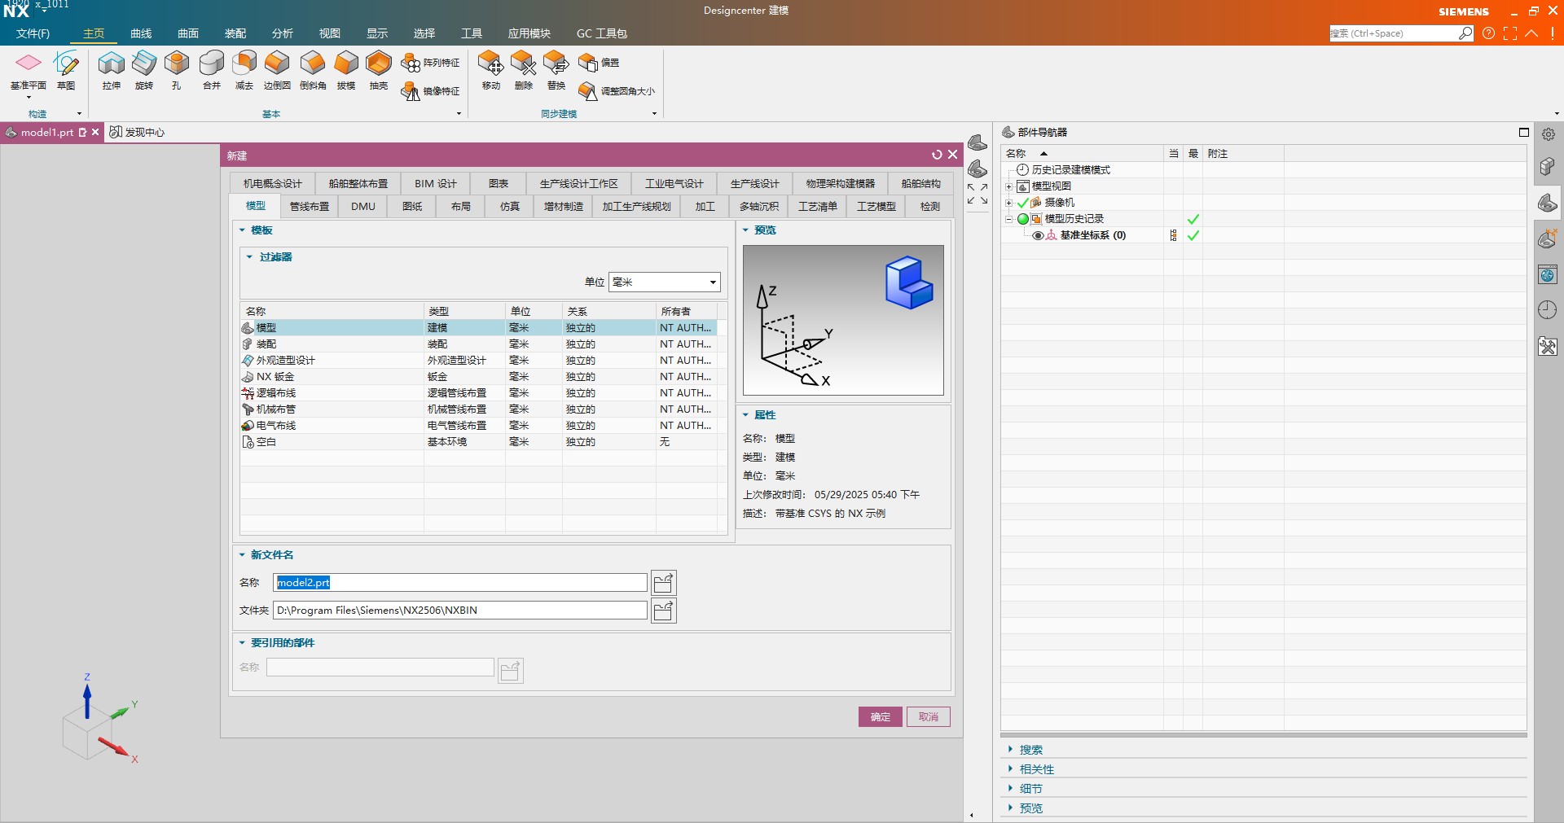1564x823 pixels.
Task: Switch to the 发现中心 document tab
Action: pos(138,132)
